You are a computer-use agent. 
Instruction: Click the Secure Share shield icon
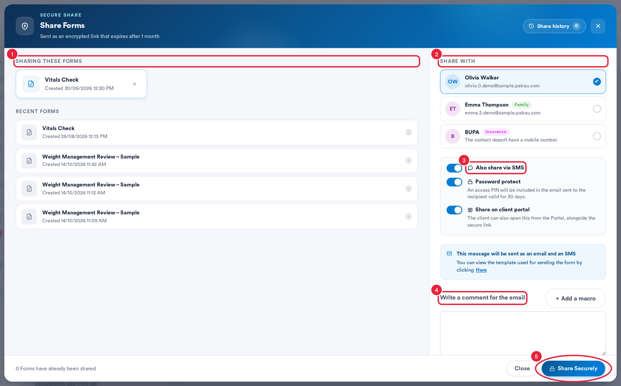coord(25,26)
